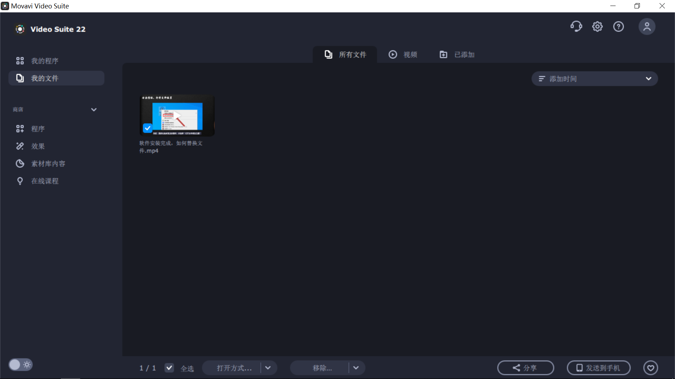This screenshot has width=675, height=379.
Task: Expand the 移除 dropdown arrow
Action: coord(356,368)
